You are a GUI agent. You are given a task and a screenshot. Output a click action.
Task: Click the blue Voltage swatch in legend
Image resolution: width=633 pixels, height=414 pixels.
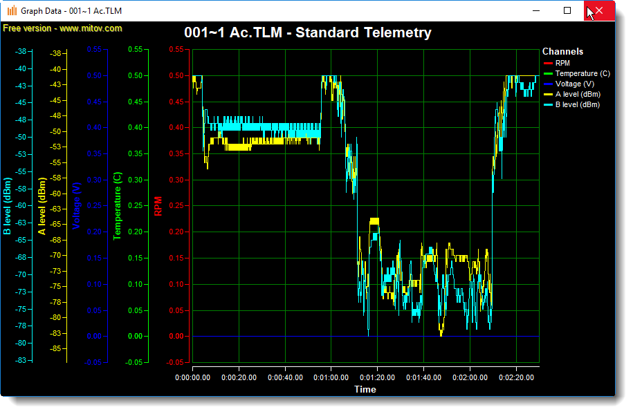click(x=547, y=84)
